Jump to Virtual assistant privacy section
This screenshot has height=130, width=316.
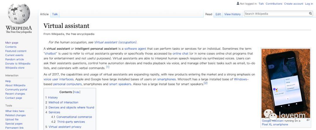65,127
